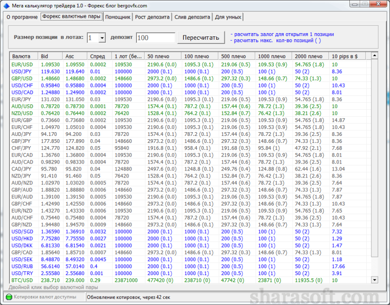Click the Asc column header
Screen dimensions: 390x305
pos(75,56)
